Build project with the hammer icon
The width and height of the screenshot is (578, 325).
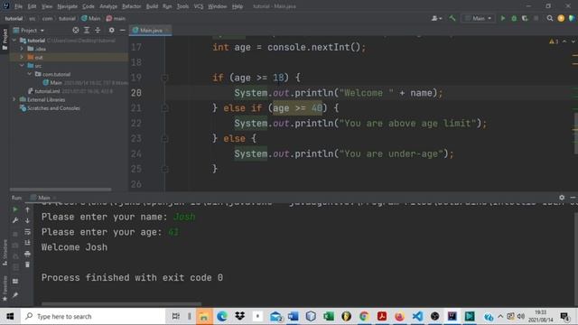tap(452, 18)
